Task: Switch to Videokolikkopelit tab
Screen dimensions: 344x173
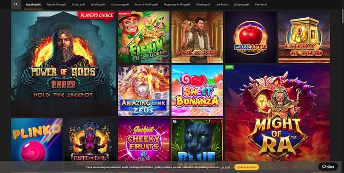Action: tap(56, 5)
